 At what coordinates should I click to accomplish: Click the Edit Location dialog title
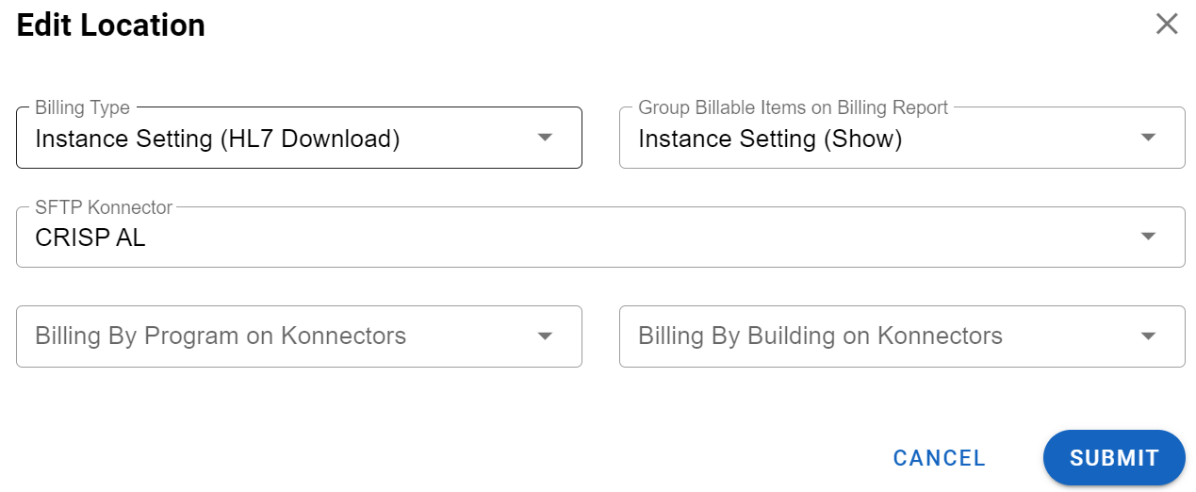[x=111, y=25]
